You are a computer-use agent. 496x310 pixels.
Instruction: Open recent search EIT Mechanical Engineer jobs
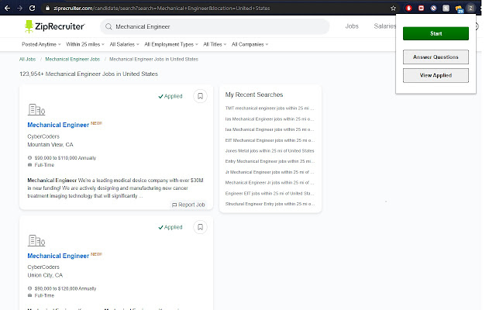(x=270, y=140)
